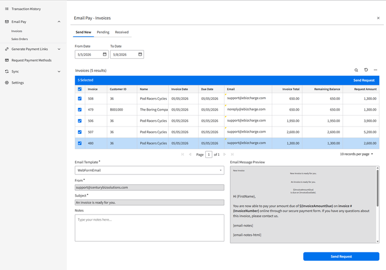Uncheck invoice 479 row checkbox

coord(80,110)
